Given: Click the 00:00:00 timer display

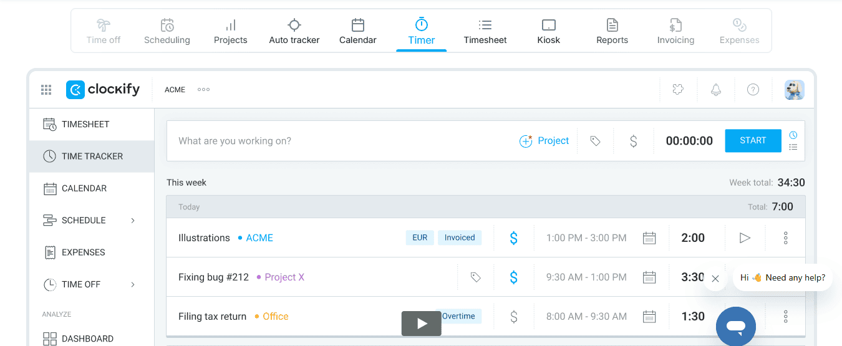Looking at the screenshot, I should tap(689, 141).
